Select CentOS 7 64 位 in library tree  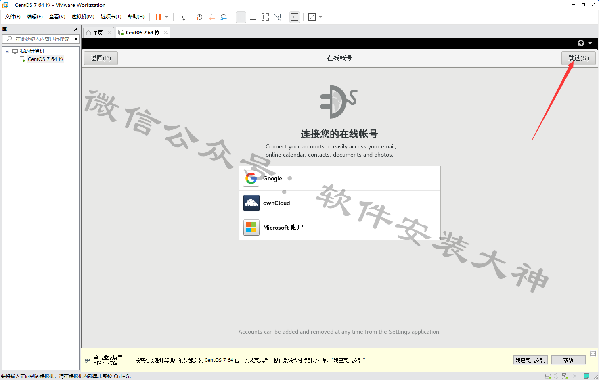[x=46, y=59]
